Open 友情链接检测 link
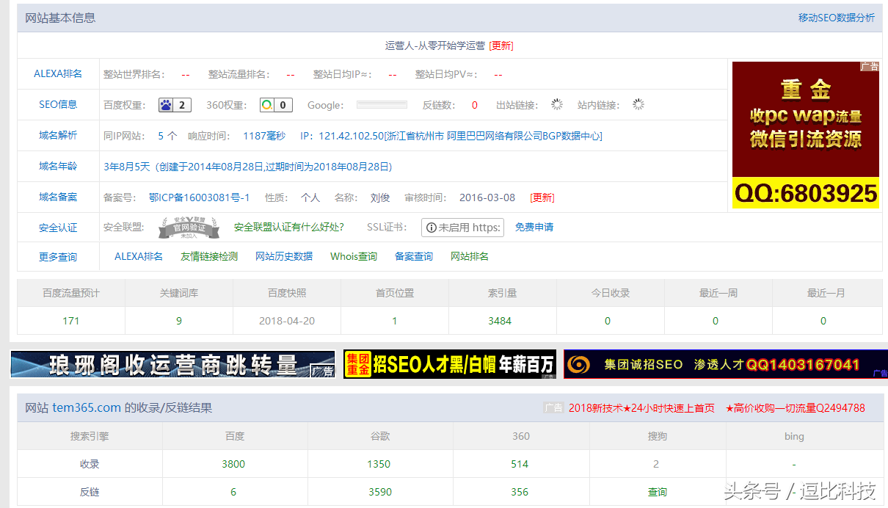 coord(209,256)
